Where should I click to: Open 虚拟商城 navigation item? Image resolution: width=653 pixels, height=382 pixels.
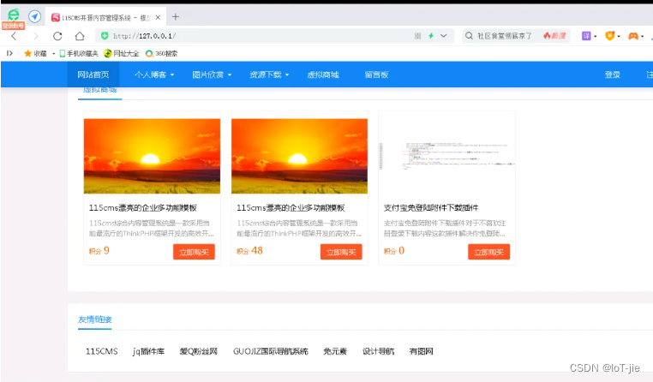[x=323, y=75]
